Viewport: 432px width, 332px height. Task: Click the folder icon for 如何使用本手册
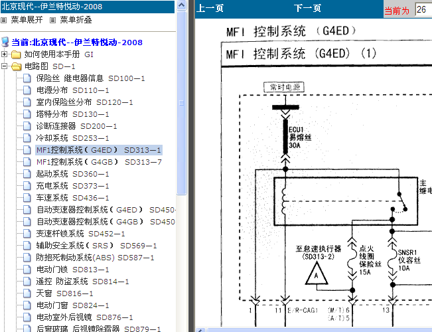16,54
